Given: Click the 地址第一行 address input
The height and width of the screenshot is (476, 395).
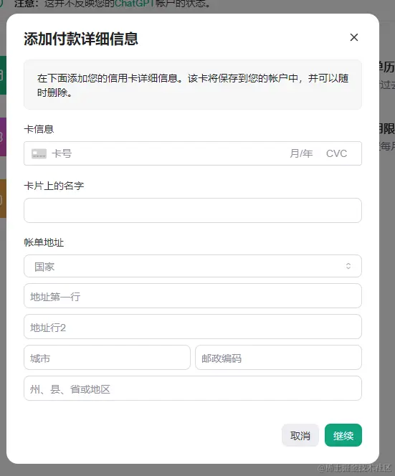Looking at the screenshot, I should pyautogui.click(x=193, y=296).
